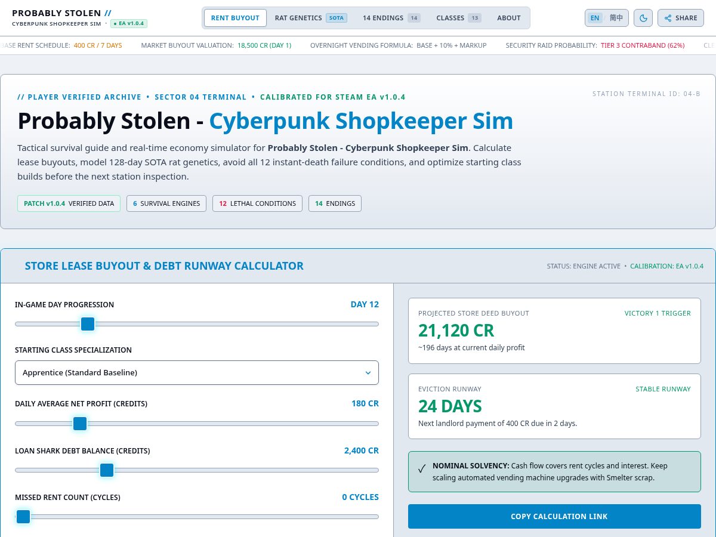The height and width of the screenshot is (537, 716).
Task: Click the Victory 1 Trigger label
Action: pos(658,313)
